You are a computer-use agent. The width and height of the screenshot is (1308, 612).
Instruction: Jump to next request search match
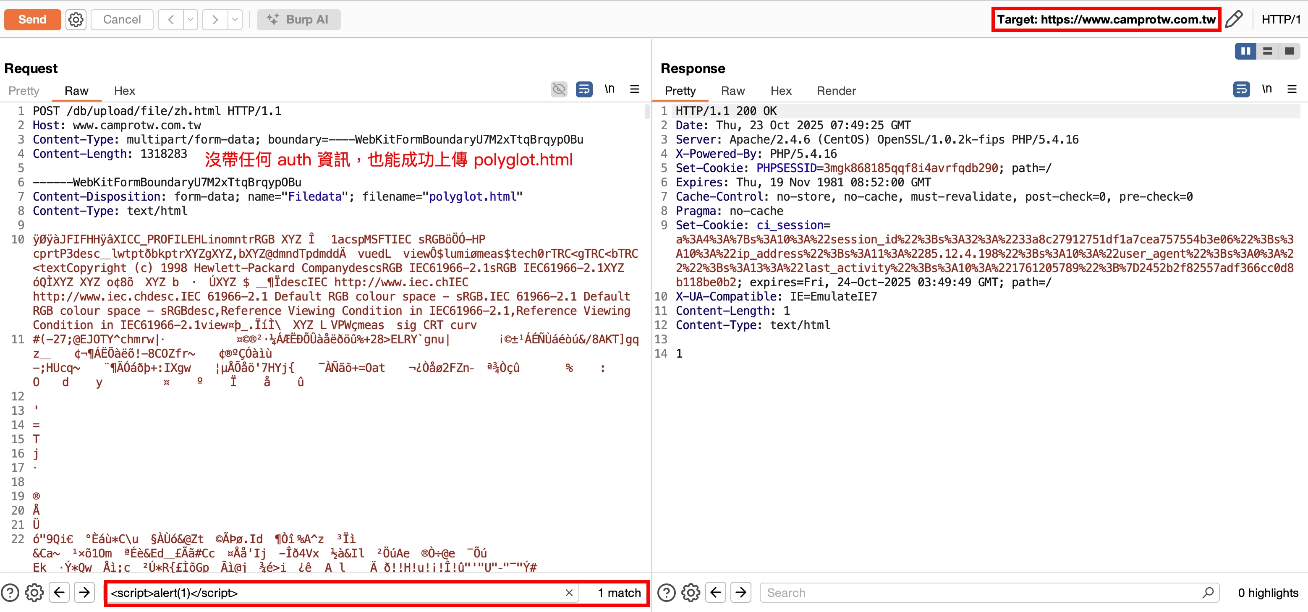84,593
